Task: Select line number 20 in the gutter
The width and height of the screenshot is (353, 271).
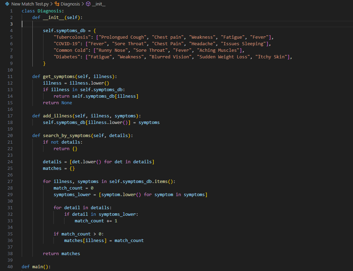Action: point(10,135)
